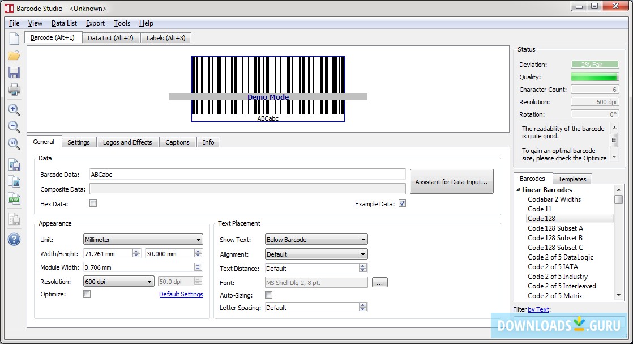The width and height of the screenshot is (633, 344).
Task: Expand the Show Text dropdown
Action: click(x=315, y=240)
